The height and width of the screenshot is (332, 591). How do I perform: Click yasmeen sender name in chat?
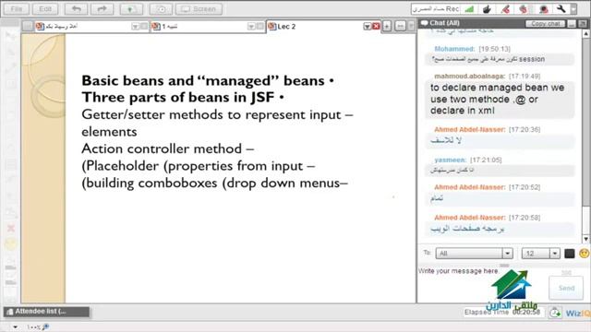click(450, 160)
